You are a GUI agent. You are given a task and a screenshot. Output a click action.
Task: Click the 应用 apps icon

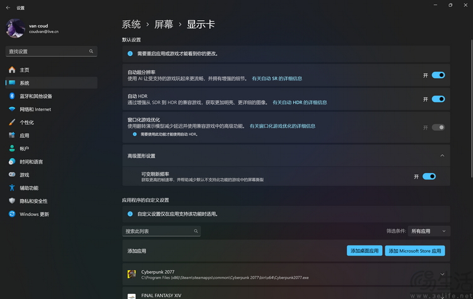pos(12,135)
